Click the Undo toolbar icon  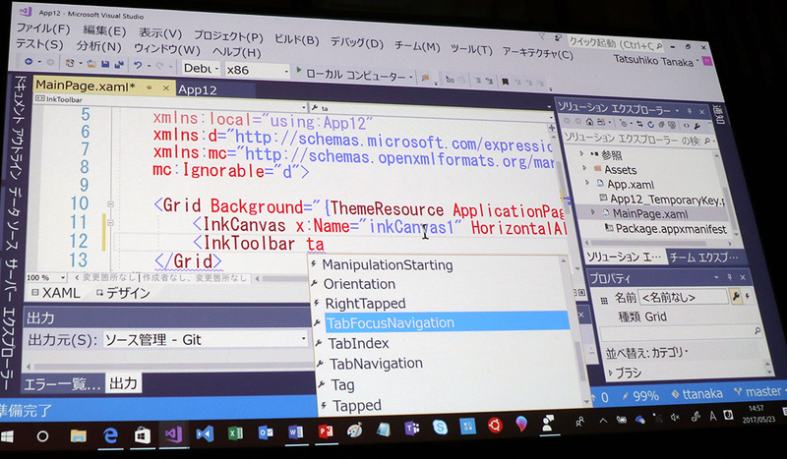138,65
